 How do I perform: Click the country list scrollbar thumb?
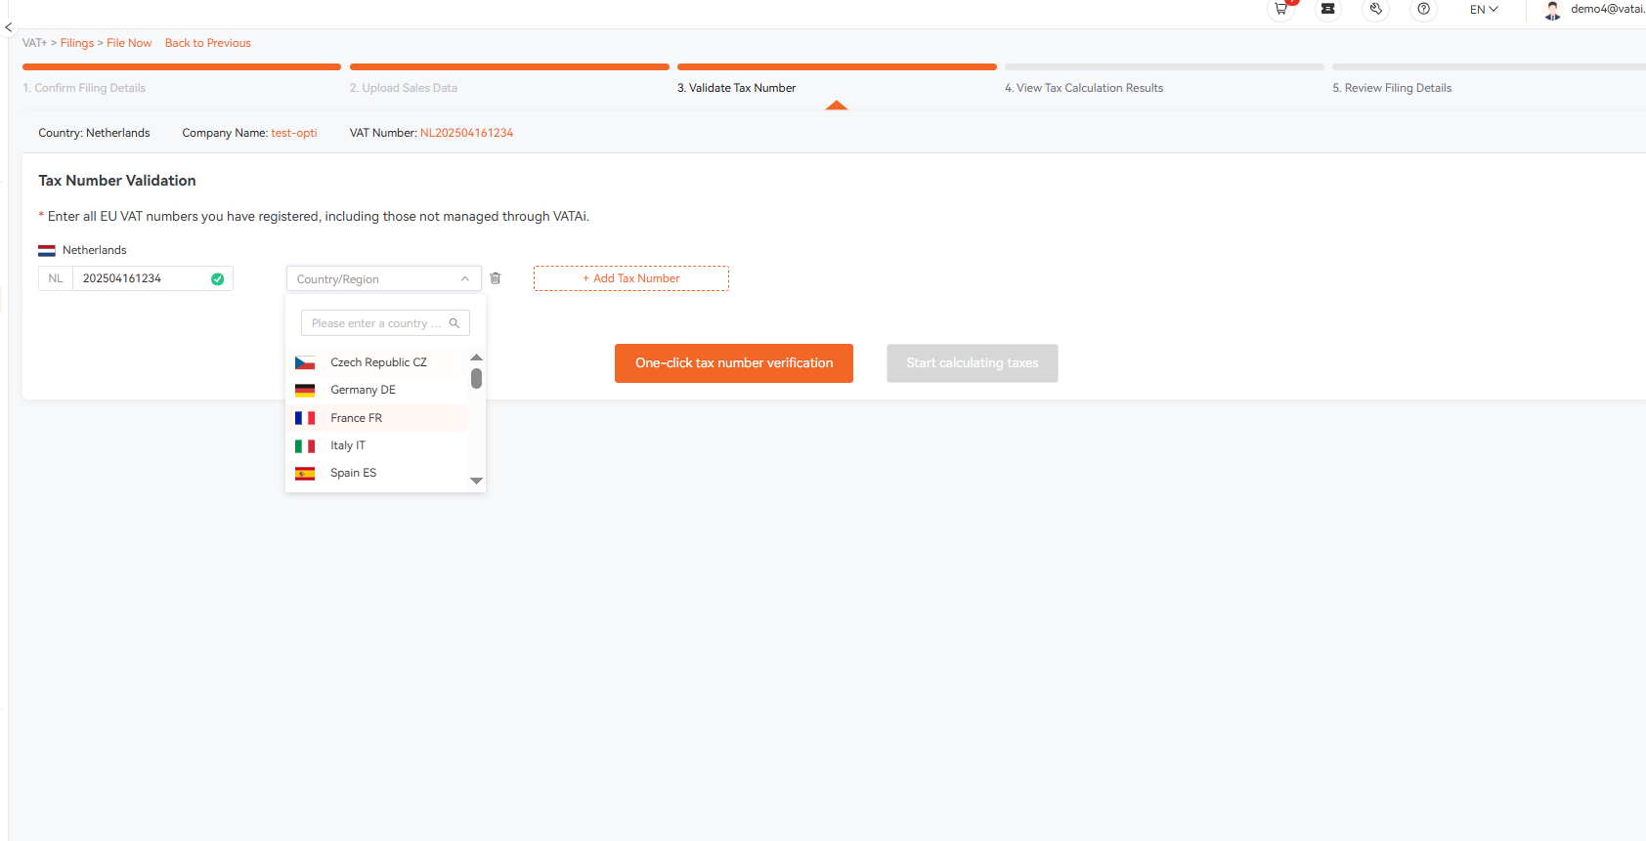[x=477, y=378]
